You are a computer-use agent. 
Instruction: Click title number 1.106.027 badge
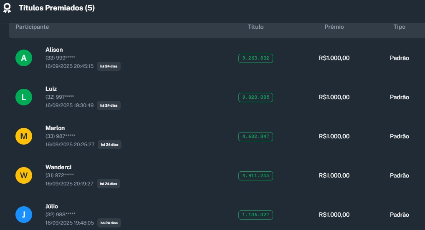(256, 215)
